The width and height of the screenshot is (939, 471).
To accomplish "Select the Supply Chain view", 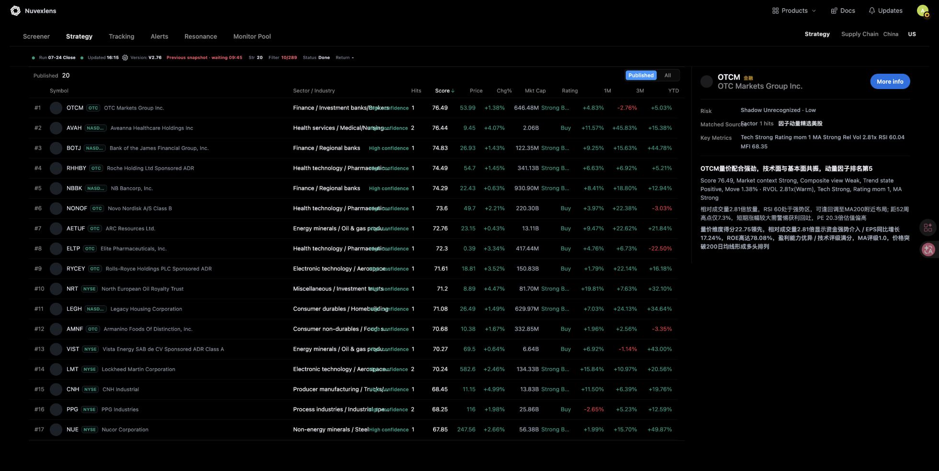I will [859, 34].
